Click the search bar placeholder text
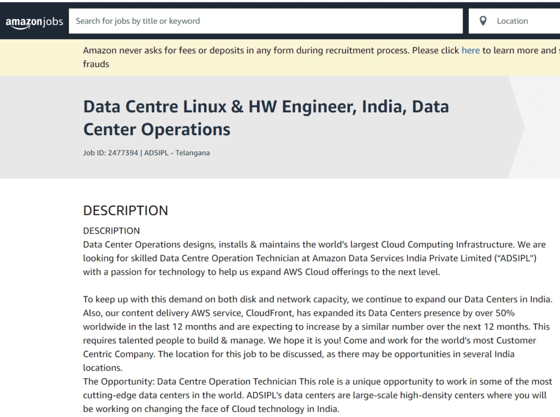 pos(136,21)
